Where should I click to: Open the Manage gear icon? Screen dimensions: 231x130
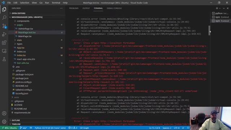(x=4, y=122)
